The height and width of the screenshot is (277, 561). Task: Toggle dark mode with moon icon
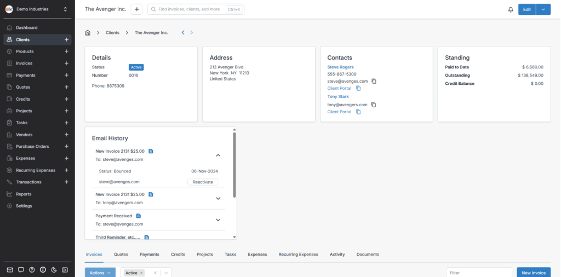54,270
